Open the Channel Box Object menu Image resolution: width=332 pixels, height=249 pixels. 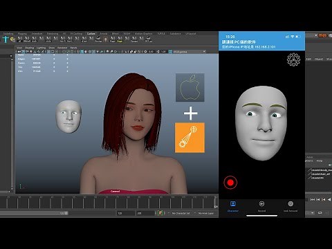tap(319, 59)
